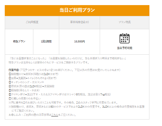
Task: Click the calendar icon above 当日予約可能
Action: tap(125, 38)
